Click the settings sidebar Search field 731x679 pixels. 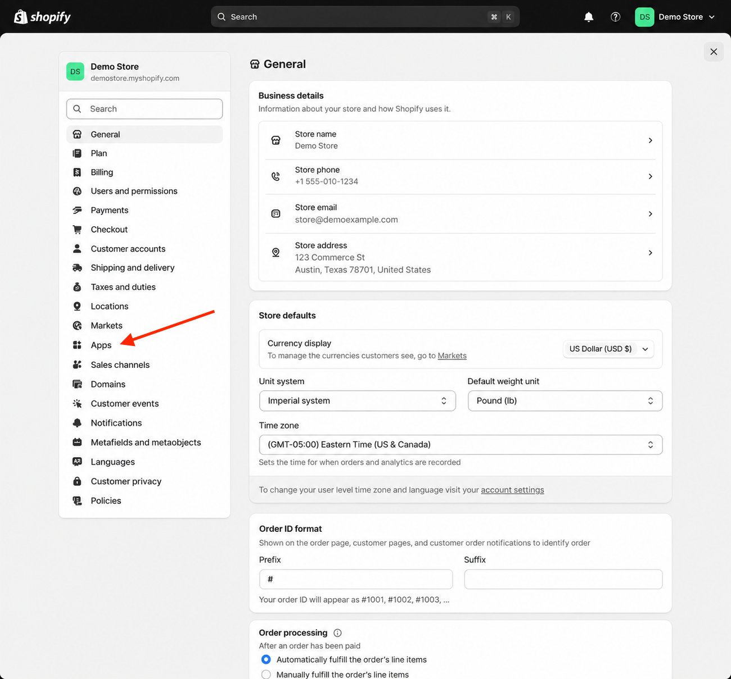pyautogui.click(x=145, y=109)
